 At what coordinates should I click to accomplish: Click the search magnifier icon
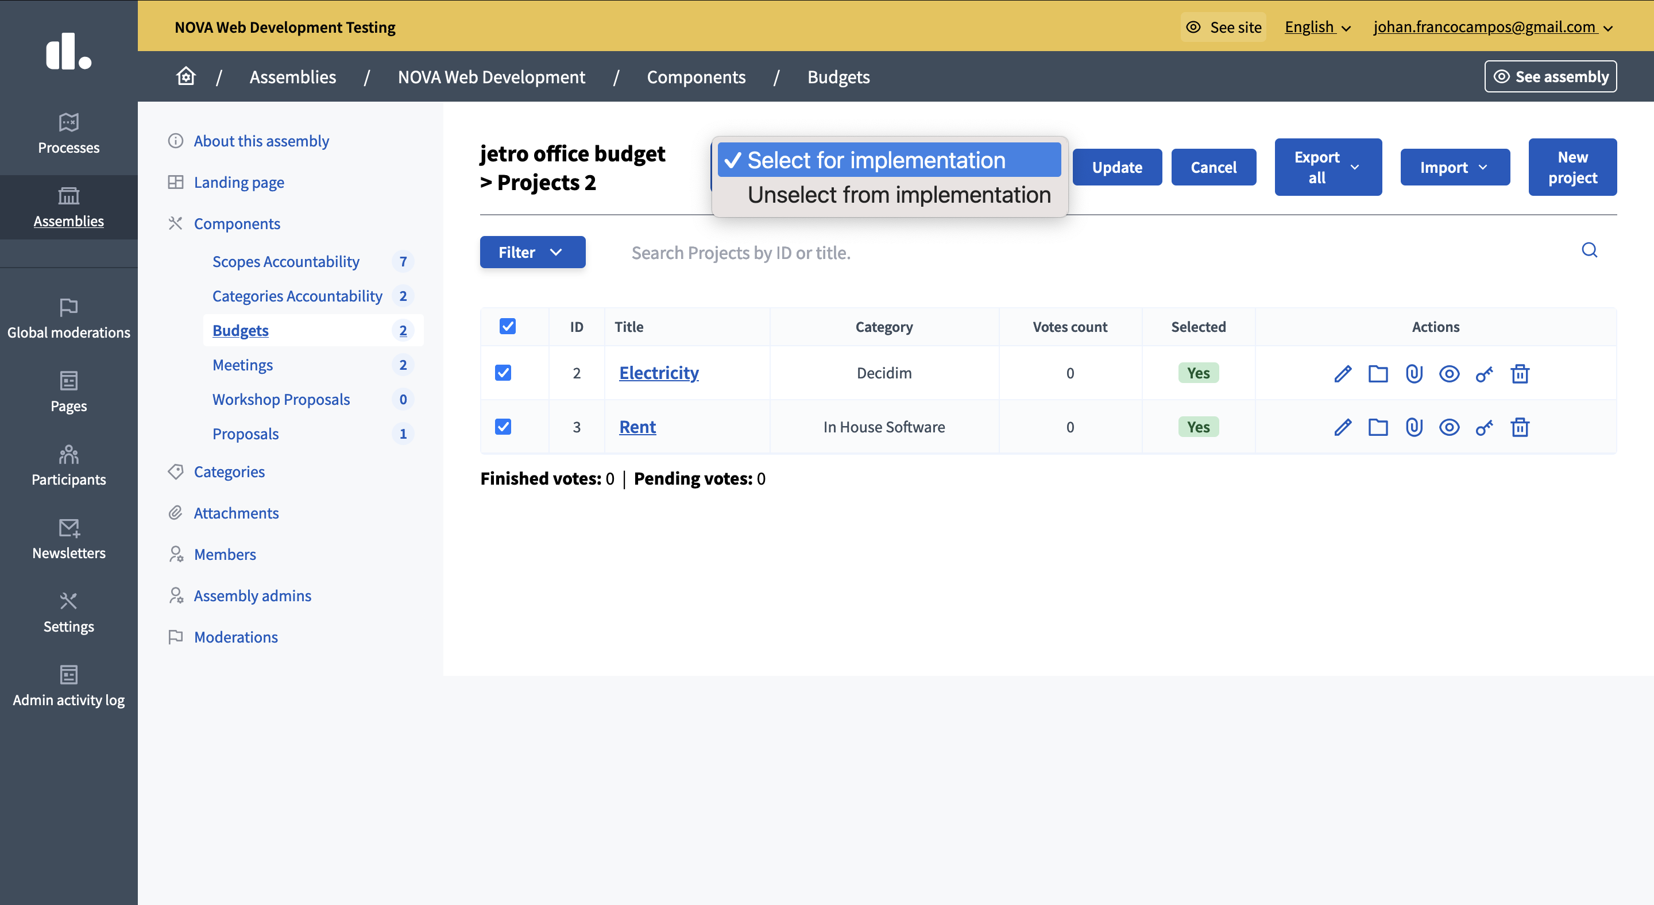[x=1589, y=250]
